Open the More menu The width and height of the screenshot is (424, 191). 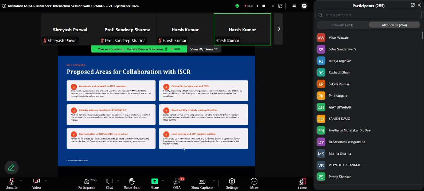click(x=254, y=184)
